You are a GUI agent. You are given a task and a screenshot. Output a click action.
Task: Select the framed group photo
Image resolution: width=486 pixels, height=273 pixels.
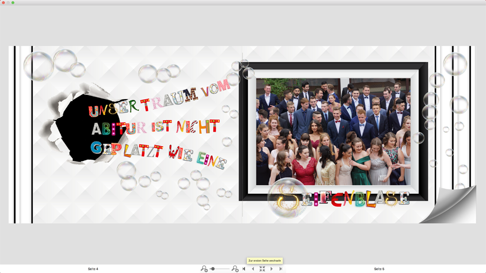(333, 132)
